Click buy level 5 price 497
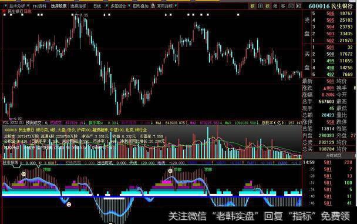 [330, 75]
